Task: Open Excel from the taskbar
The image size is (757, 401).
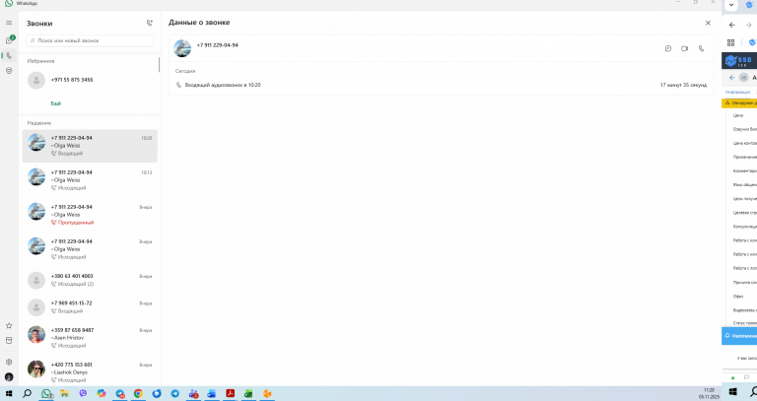Action: [248, 394]
